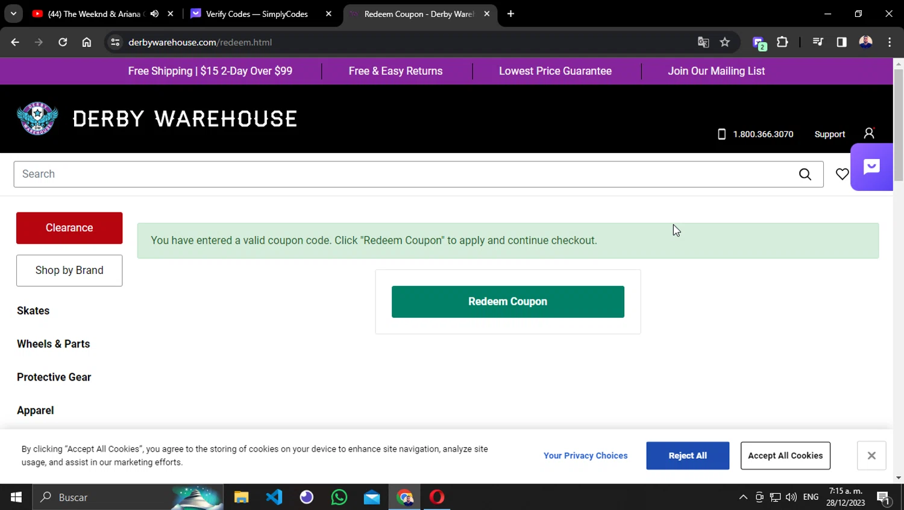Click the Buscar taskbar search box
Image resolution: width=904 pixels, height=510 pixels.
click(128, 497)
